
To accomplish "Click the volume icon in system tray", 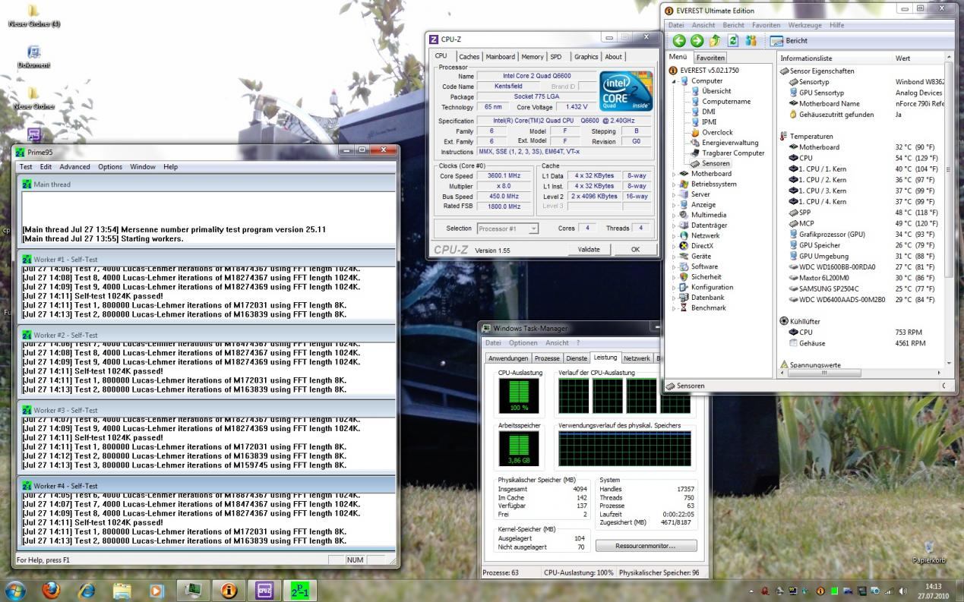I will pyautogui.click(x=903, y=591).
